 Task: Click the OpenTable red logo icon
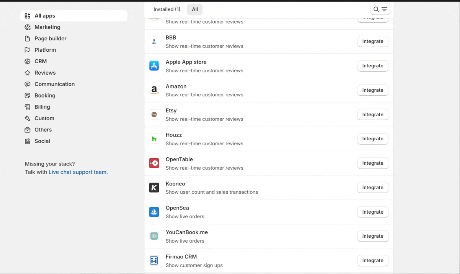tap(154, 163)
